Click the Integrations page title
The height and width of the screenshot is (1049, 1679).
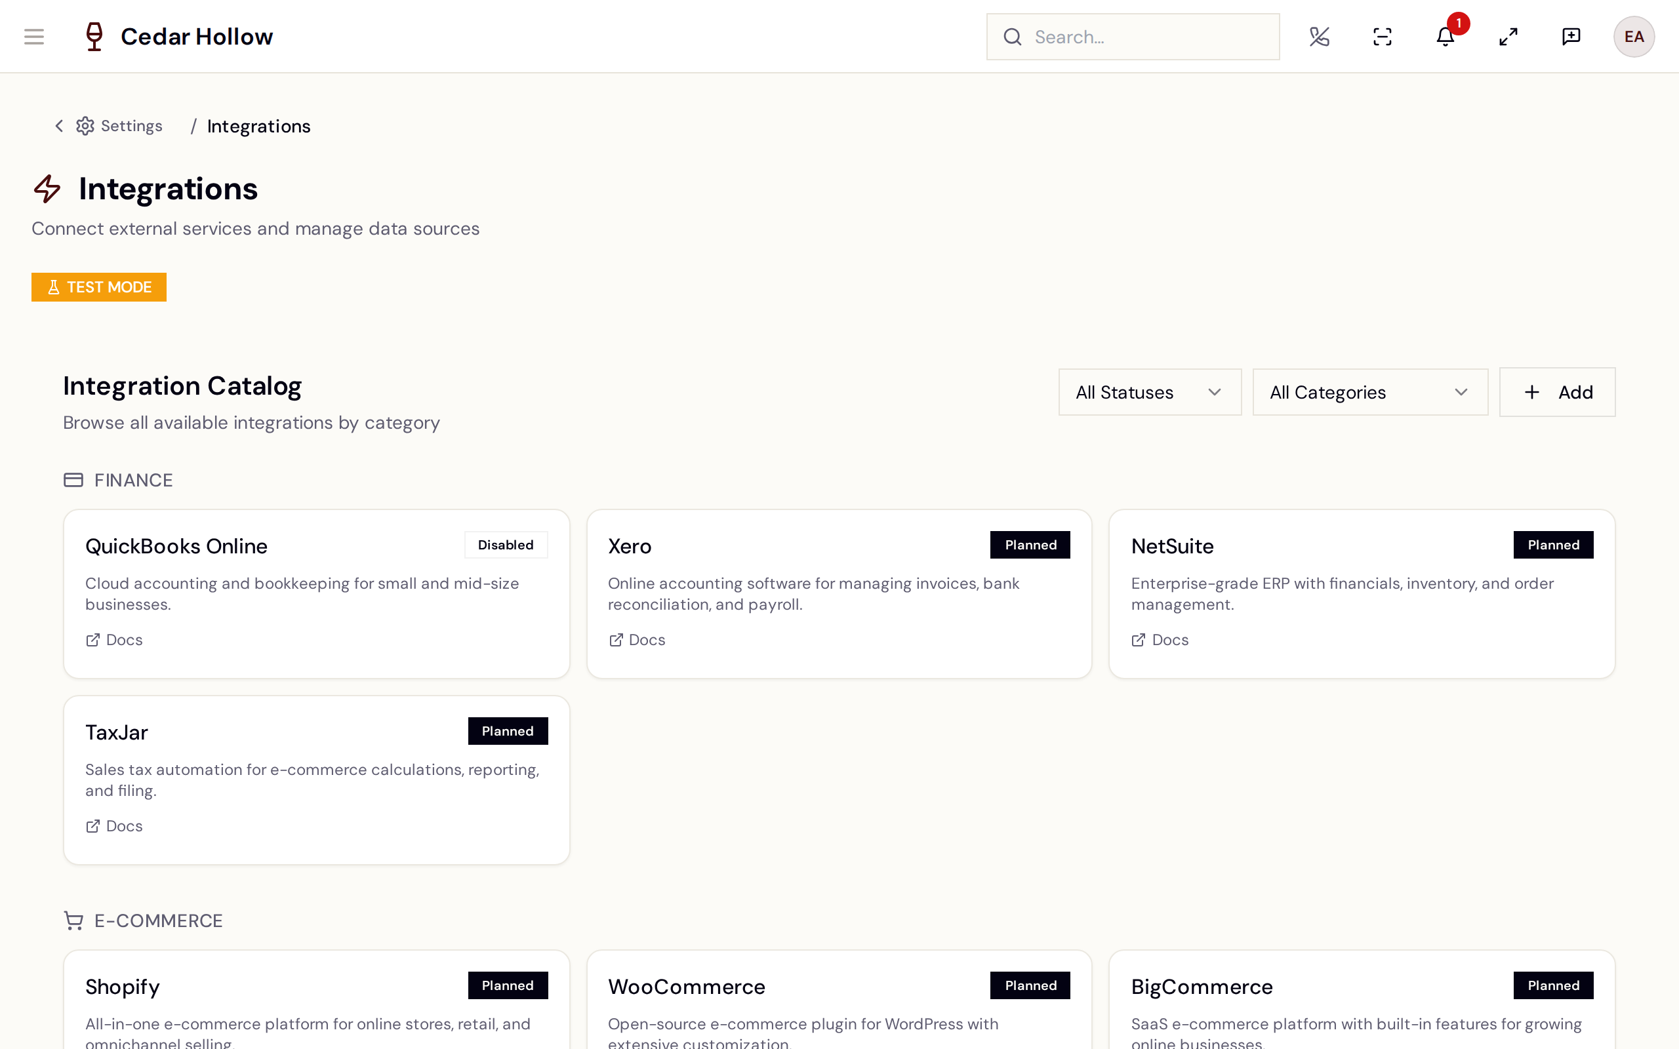168,189
